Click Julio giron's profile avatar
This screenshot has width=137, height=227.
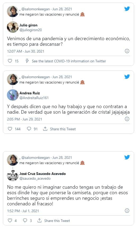[13, 27]
